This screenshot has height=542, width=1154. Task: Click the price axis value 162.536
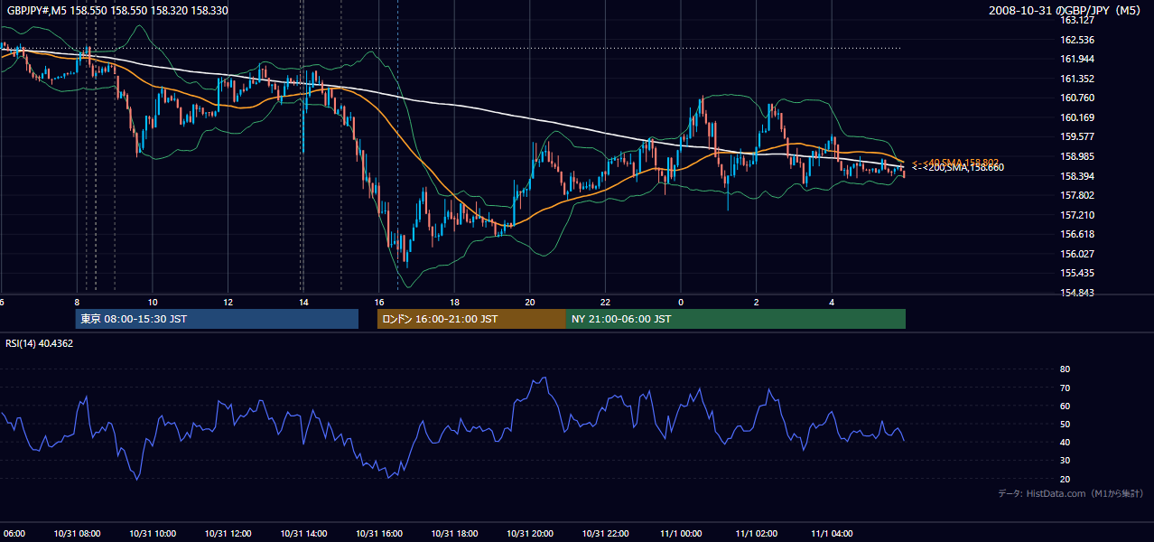pos(1076,40)
